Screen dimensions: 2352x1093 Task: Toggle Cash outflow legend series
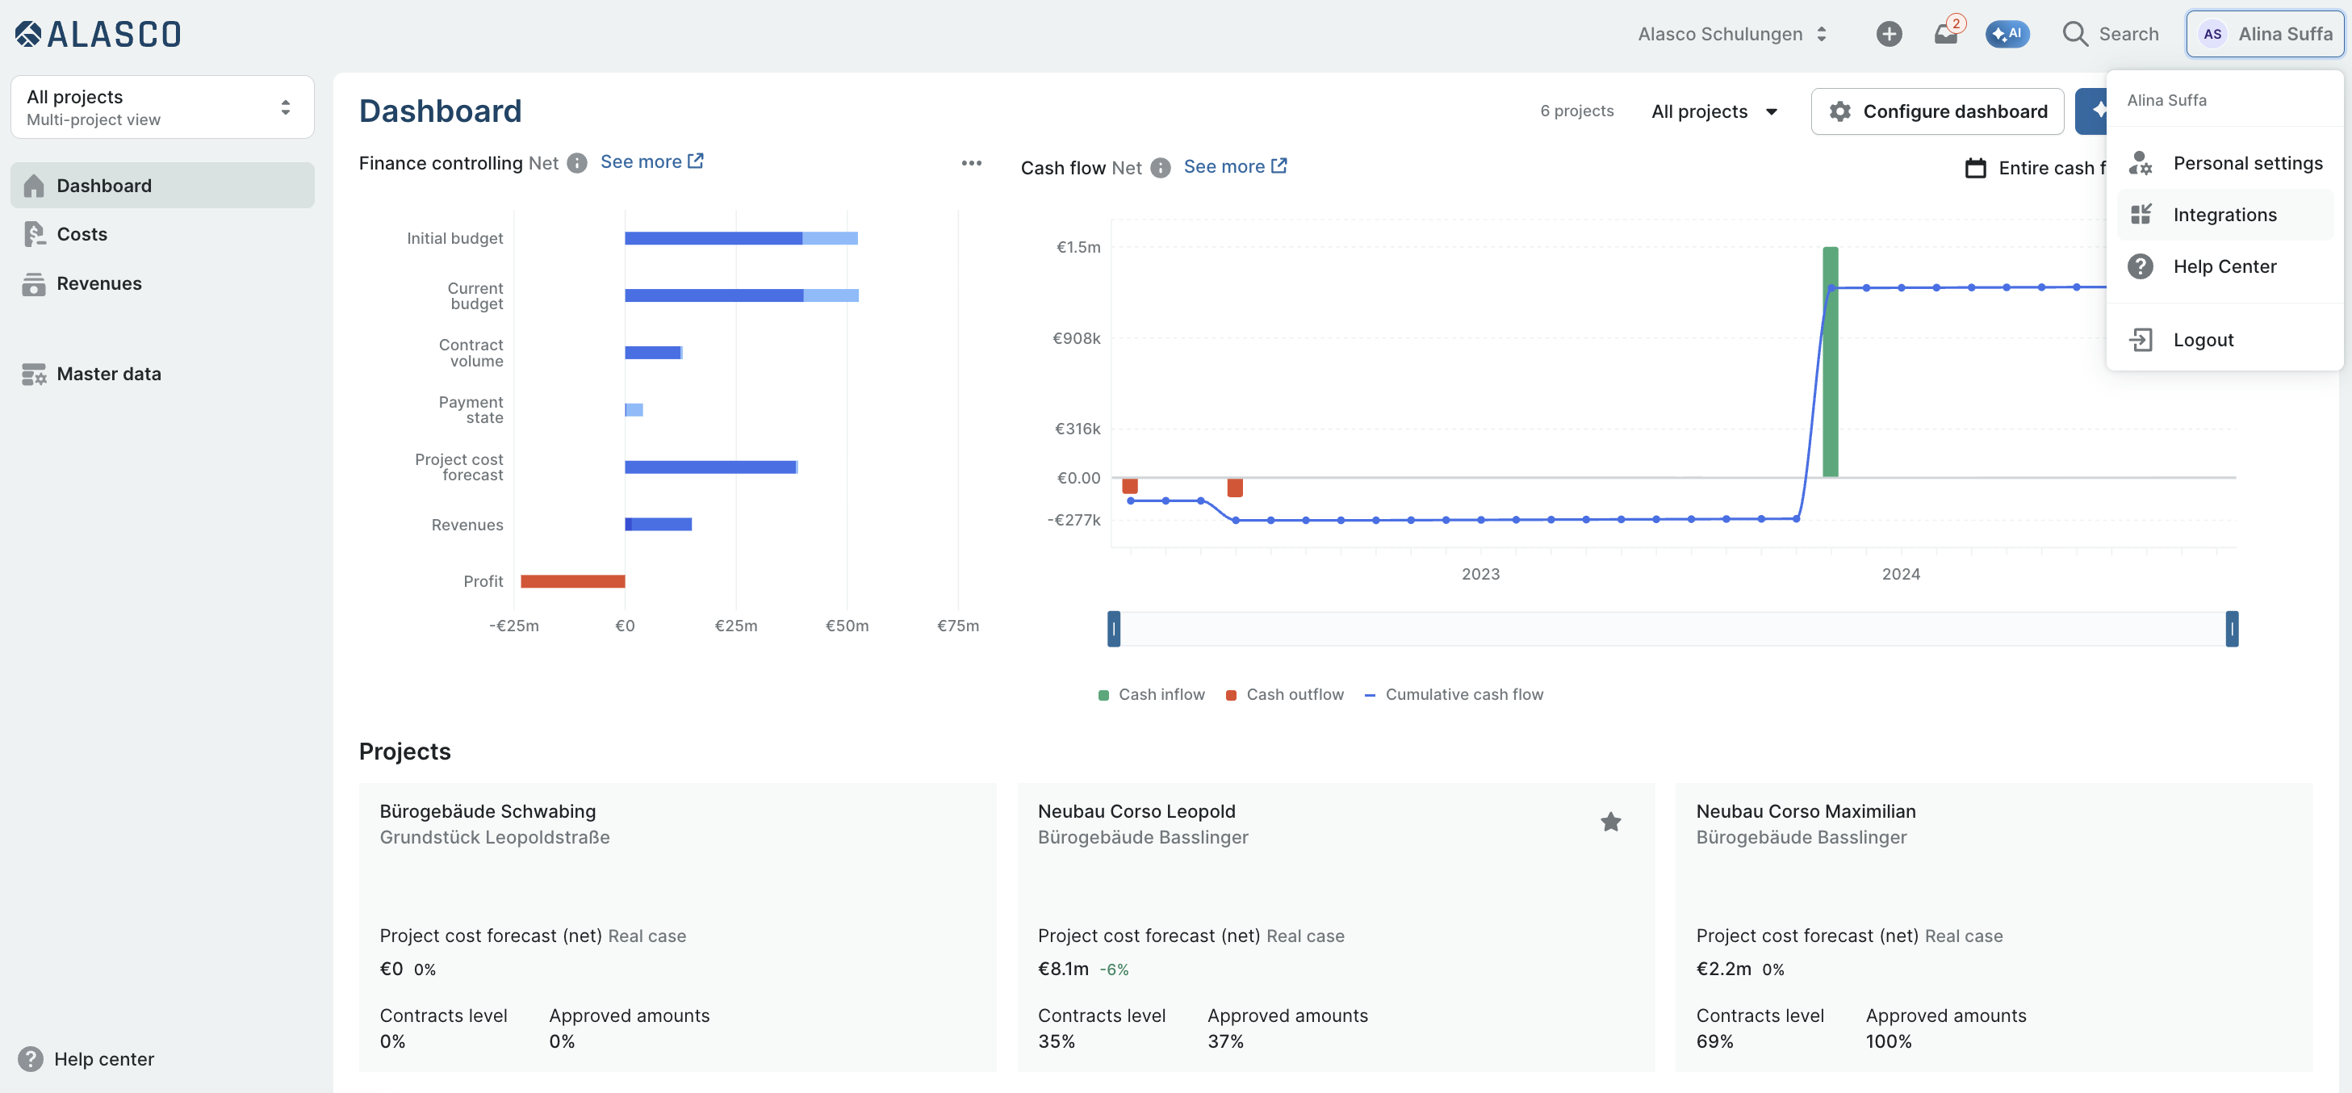[1285, 694]
